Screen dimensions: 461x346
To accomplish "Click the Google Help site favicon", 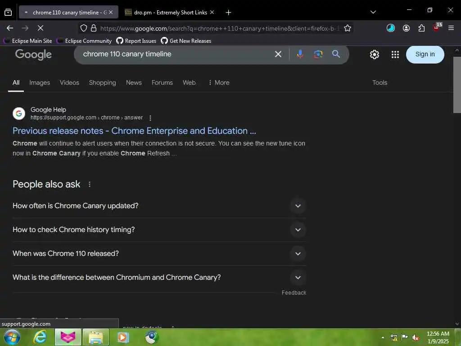I will point(19,114).
